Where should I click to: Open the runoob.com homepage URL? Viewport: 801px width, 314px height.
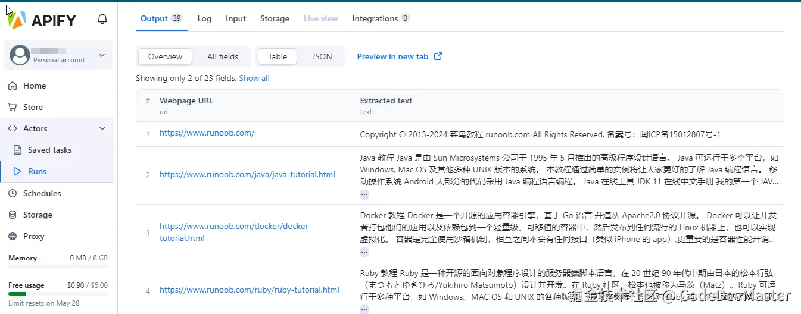click(x=207, y=133)
